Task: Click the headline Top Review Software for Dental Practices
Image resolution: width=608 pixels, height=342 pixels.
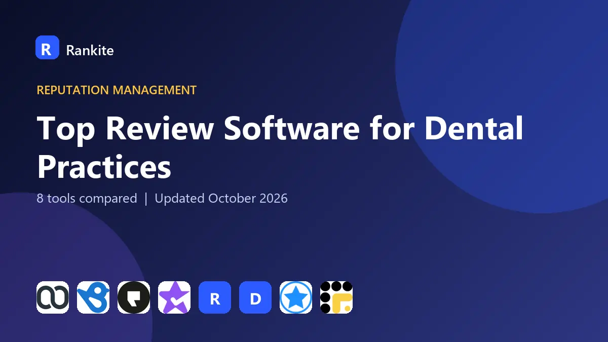Action: pos(280,147)
